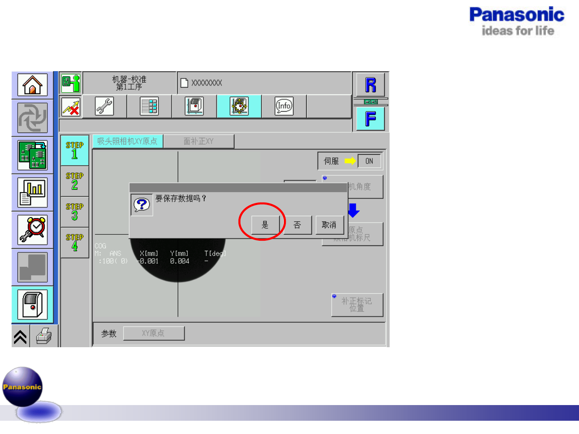Click 取消 to cancel the dialog
The height and width of the screenshot is (434, 579).
329,225
